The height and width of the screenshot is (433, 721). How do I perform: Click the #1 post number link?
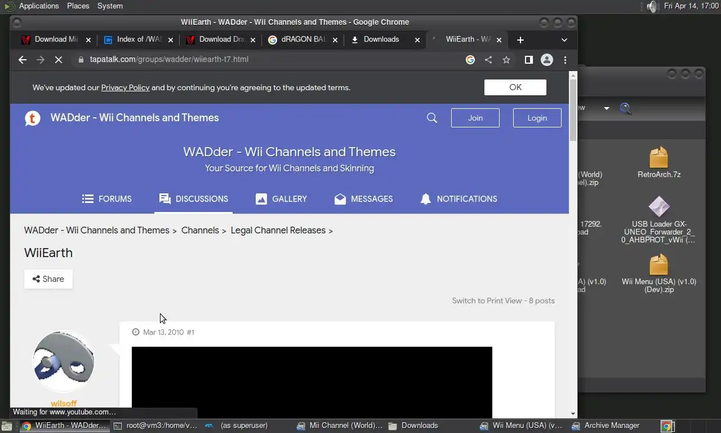pyautogui.click(x=190, y=333)
